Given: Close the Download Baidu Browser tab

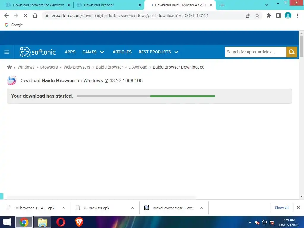Looking at the screenshot, I should coord(211,5).
